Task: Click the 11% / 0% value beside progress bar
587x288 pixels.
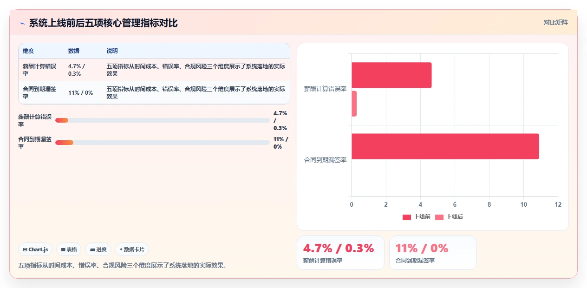Action: [280, 143]
